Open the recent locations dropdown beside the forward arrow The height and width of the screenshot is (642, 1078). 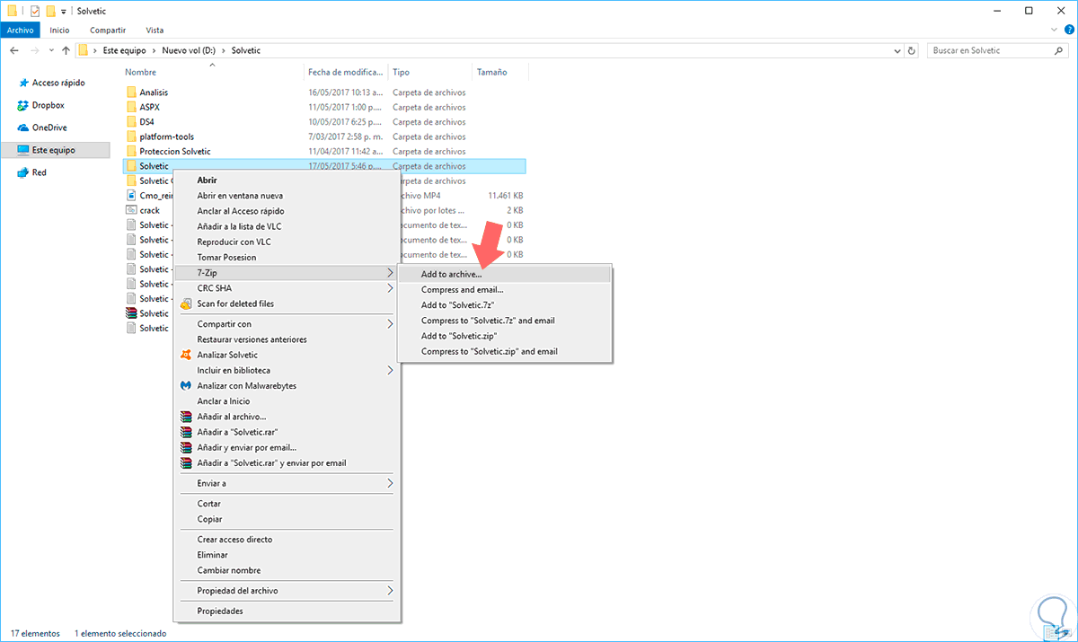[x=50, y=50]
